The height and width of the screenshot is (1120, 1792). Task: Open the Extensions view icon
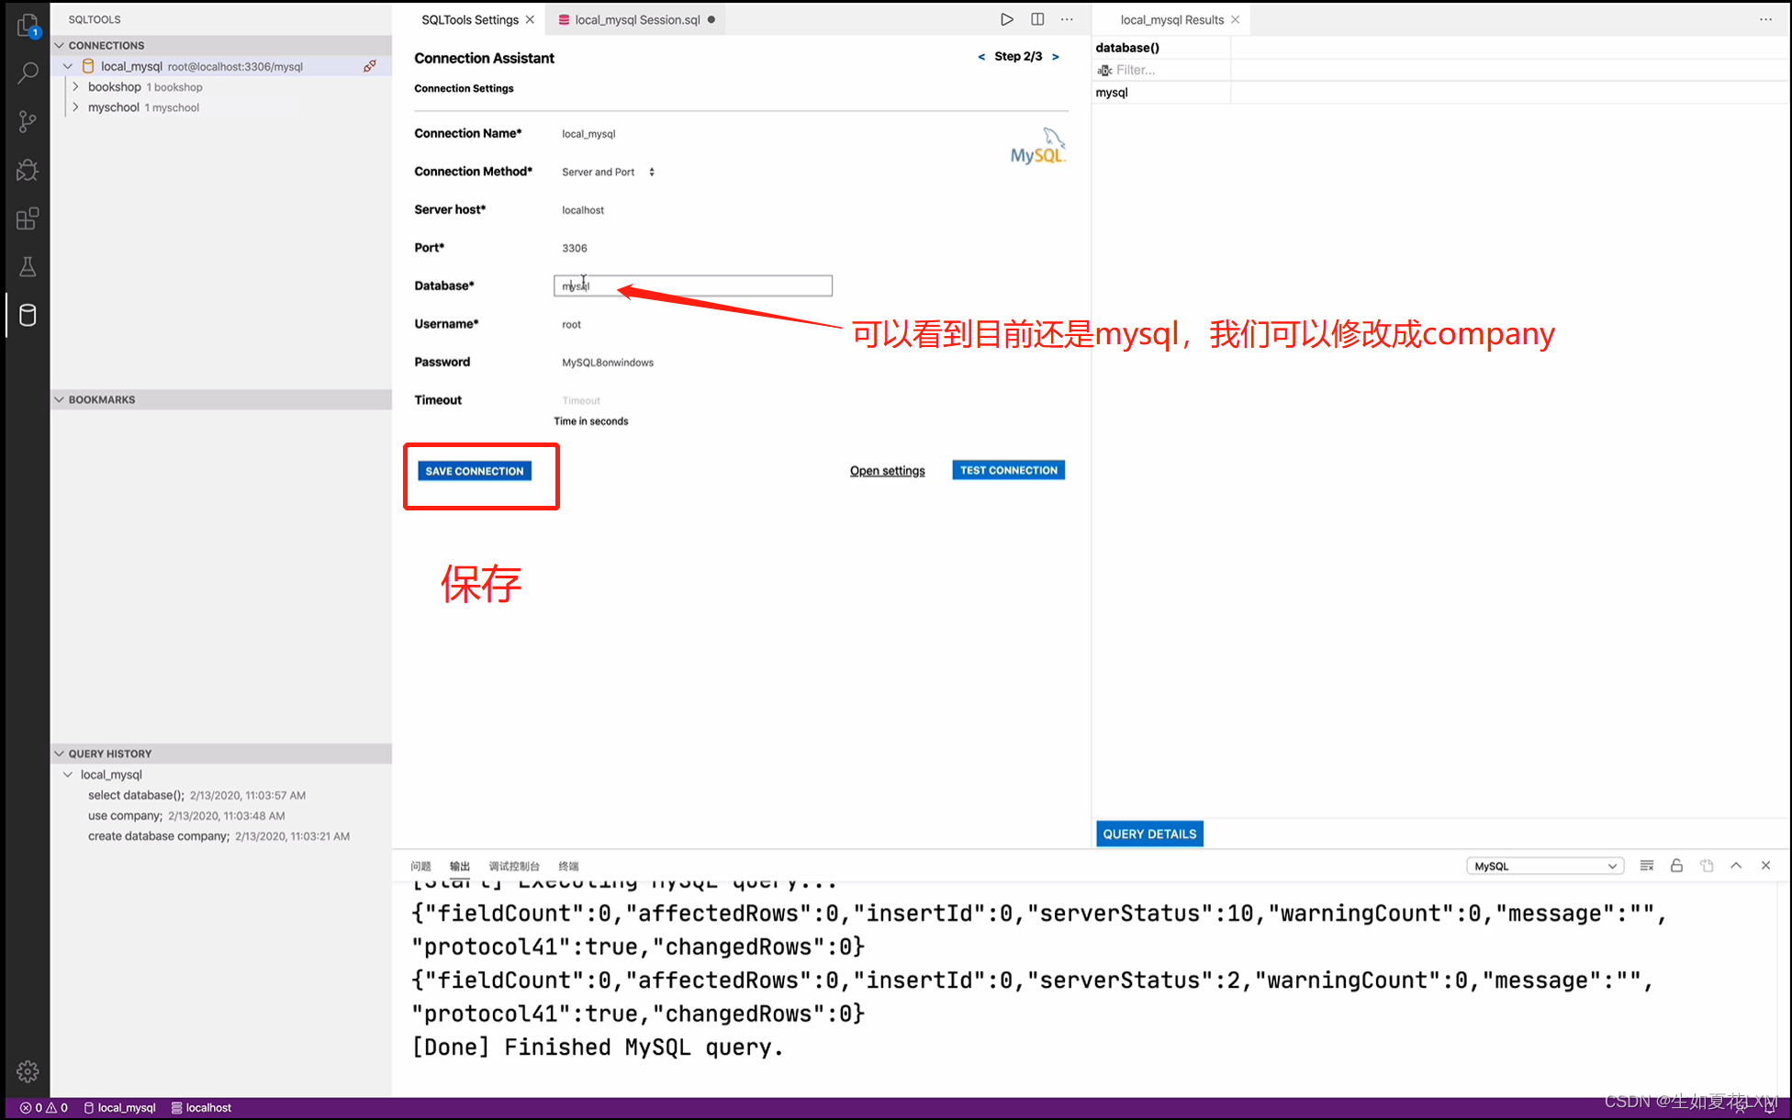(28, 218)
